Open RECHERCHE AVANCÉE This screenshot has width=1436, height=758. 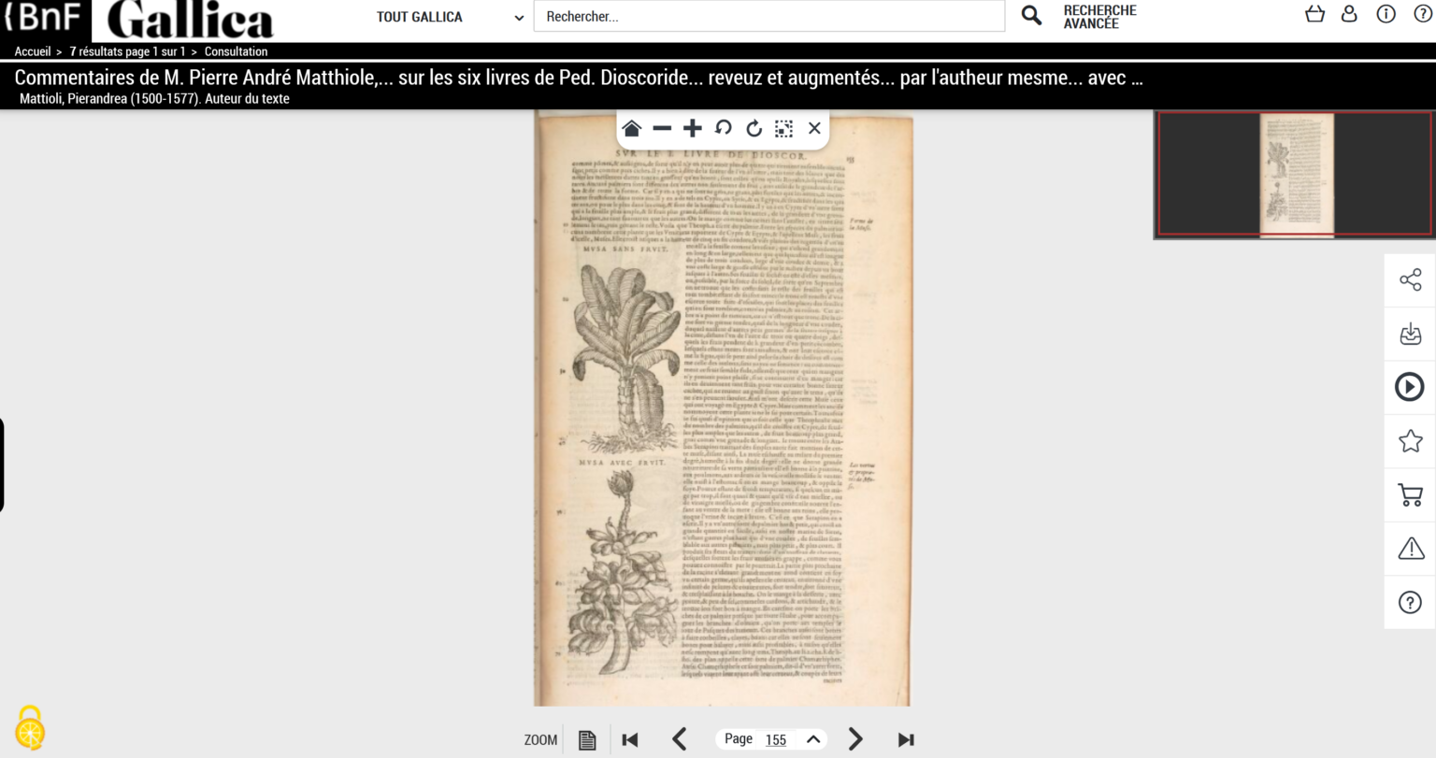(1100, 17)
